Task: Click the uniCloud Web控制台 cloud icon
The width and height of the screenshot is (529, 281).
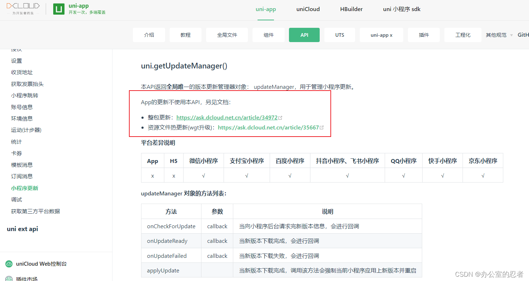Action: [9, 264]
